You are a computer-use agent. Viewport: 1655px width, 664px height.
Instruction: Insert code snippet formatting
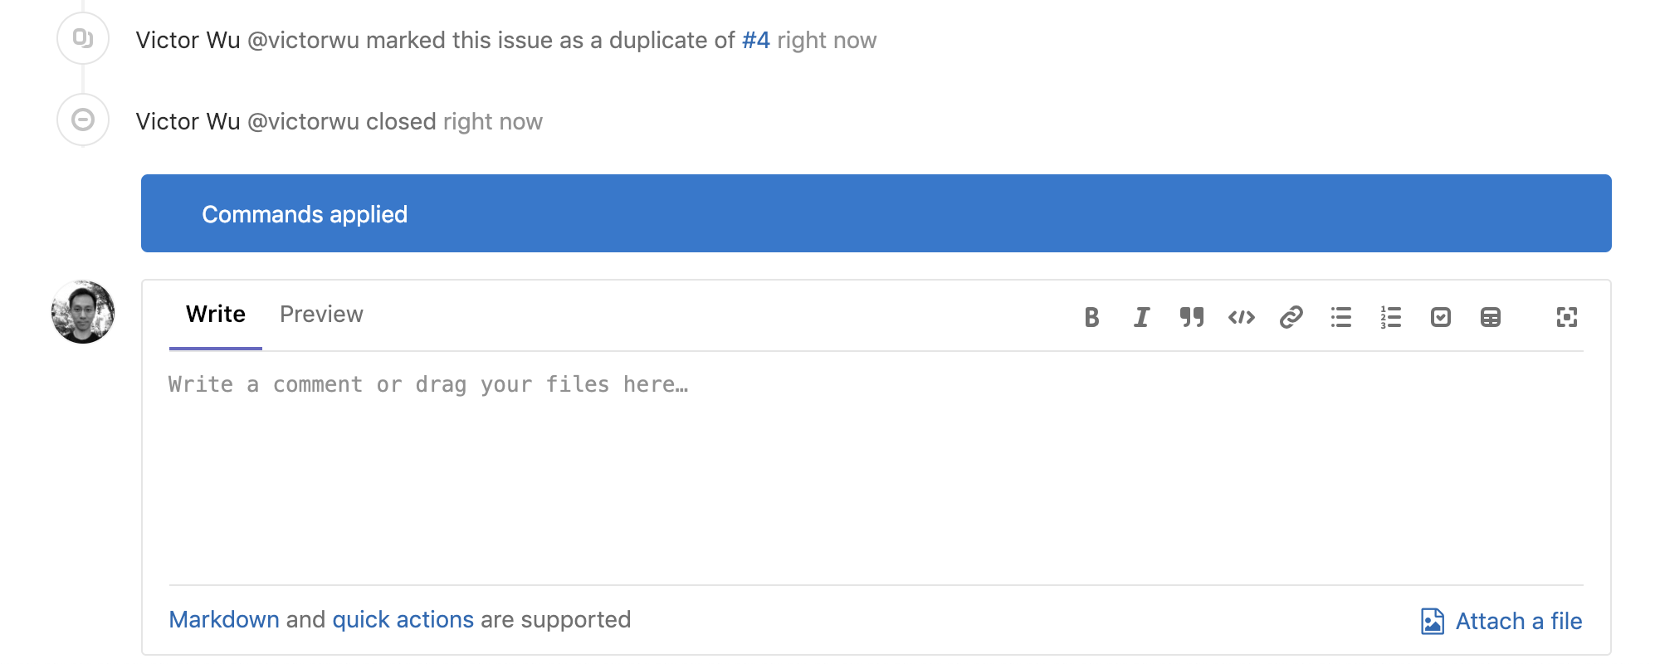[1242, 317]
